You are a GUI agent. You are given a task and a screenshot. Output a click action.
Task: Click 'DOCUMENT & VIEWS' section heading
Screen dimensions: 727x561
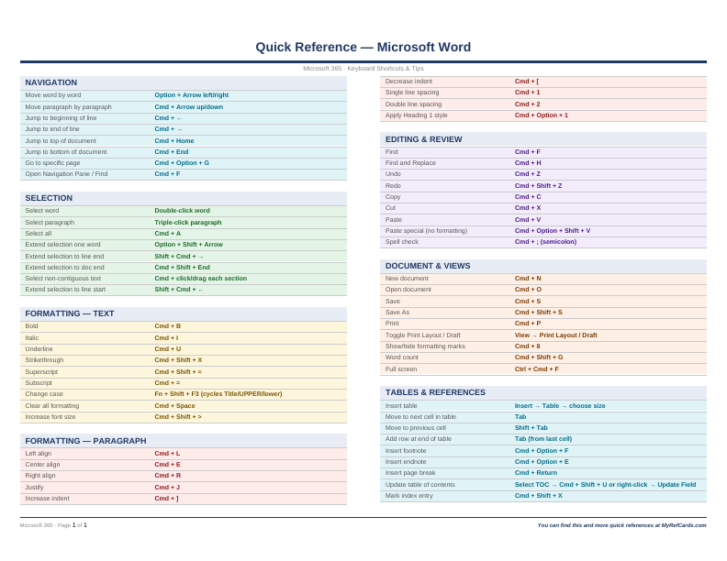(428, 266)
